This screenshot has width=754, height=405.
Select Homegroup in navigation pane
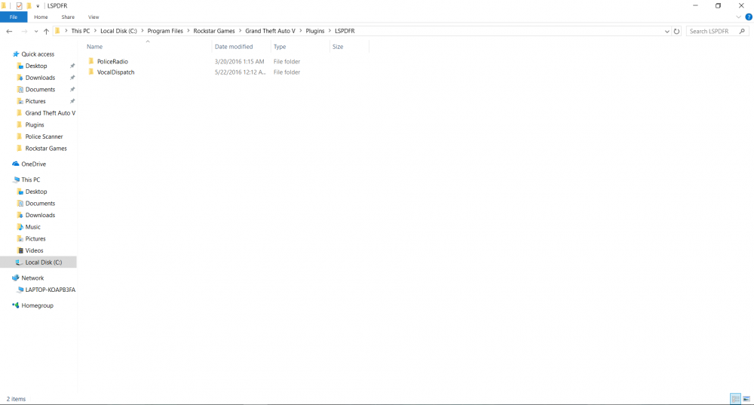[37, 305]
